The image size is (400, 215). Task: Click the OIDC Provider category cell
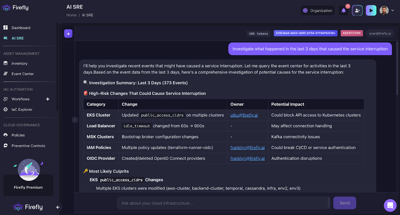101,158
